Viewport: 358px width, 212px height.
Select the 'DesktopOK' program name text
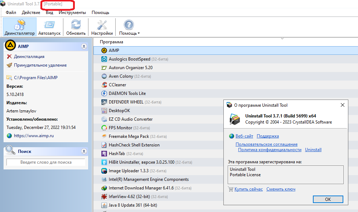pyautogui.click(x=120, y=111)
